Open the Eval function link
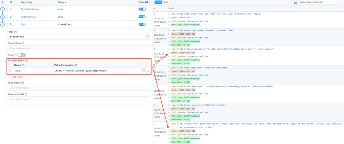 pyautogui.click(x=23, y=24)
